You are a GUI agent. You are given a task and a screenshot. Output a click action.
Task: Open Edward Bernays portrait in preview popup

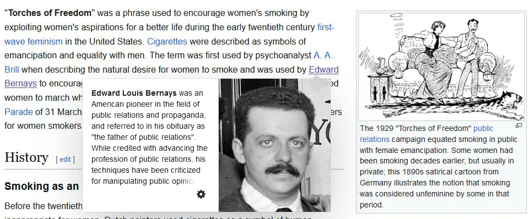[274, 145]
